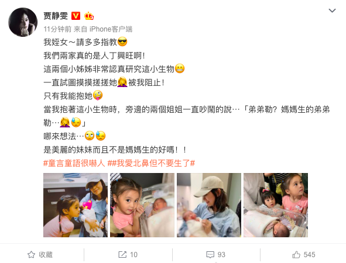Open 贾静雯 profile avatar picture

(x=23, y=22)
